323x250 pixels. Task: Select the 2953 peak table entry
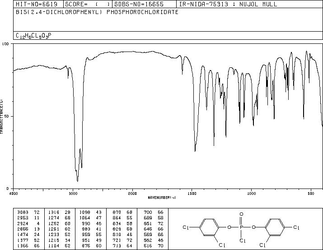pos(28,218)
